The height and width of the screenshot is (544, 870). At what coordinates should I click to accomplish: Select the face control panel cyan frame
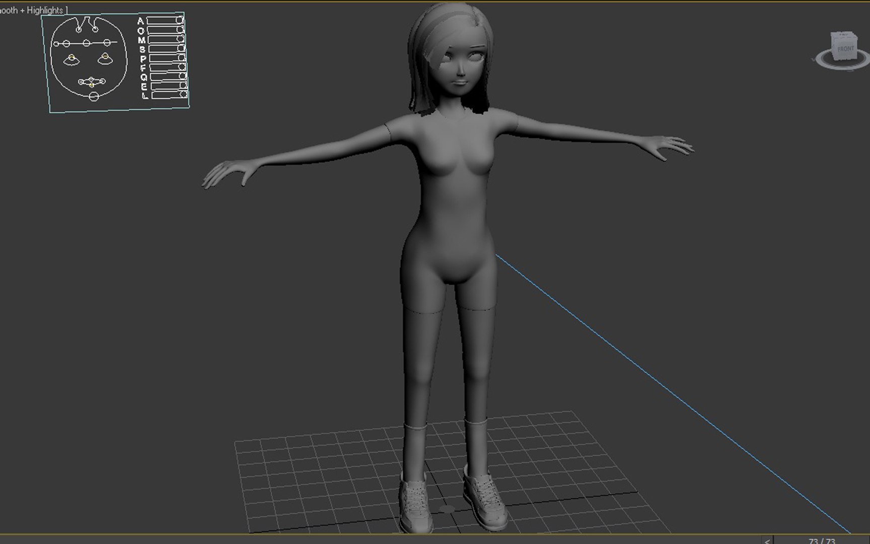(x=120, y=110)
